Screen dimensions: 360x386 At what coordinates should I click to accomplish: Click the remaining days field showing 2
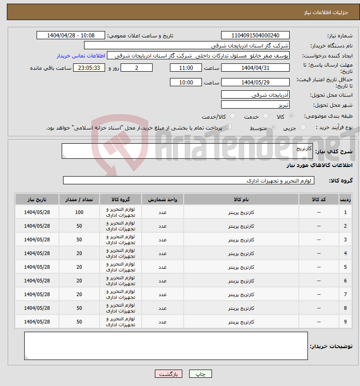click(x=137, y=68)
